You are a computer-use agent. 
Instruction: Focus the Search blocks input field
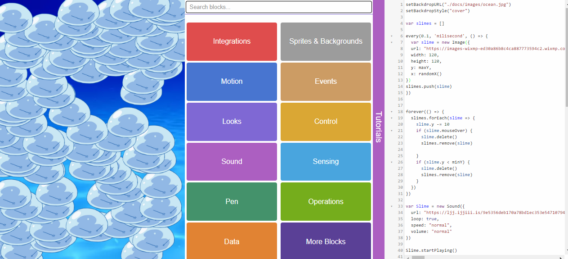(x=279, y=7)
